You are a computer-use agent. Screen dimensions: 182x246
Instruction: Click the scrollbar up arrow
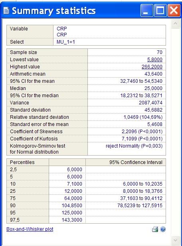(x=176, y=24)
